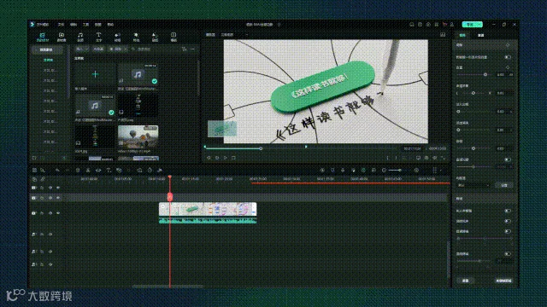Open the snapshot compare icon above preview corner
The height and width of the screenshot is (307, 547).
click(x=443, y=35)
